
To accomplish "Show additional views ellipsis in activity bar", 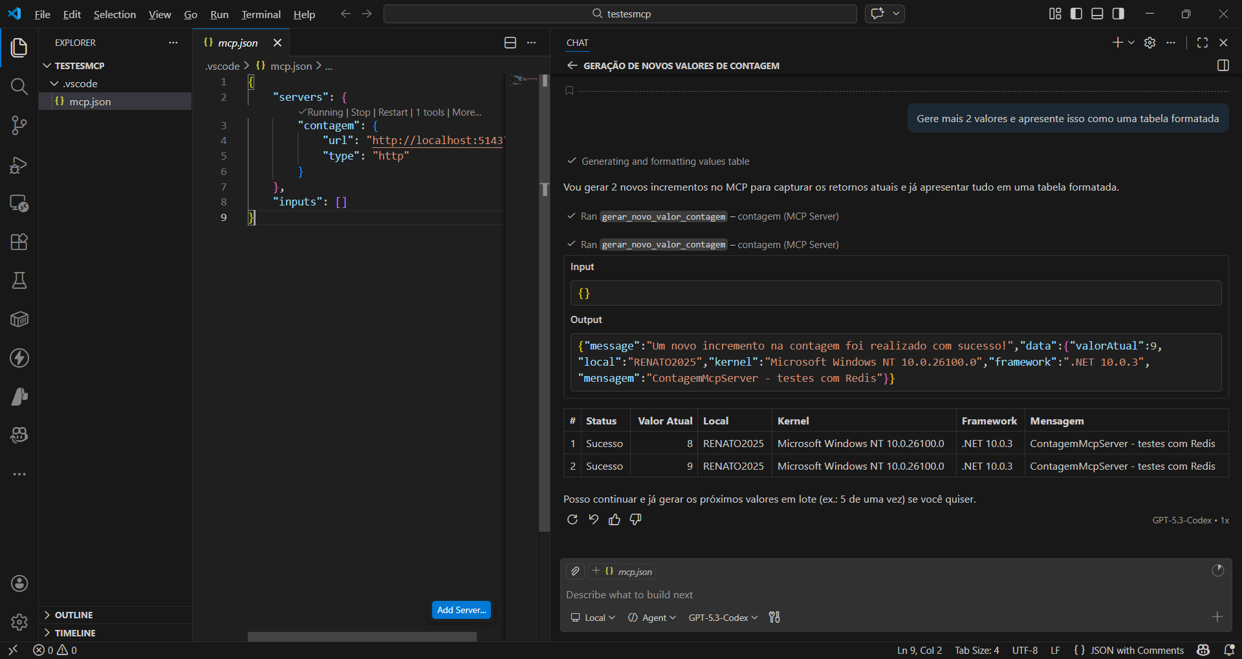I will coord(19,474).
